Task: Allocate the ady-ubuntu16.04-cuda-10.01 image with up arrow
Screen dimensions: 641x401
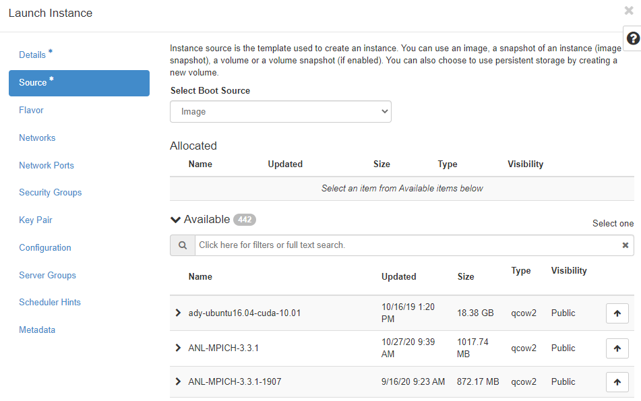Action: click(617, 313)
